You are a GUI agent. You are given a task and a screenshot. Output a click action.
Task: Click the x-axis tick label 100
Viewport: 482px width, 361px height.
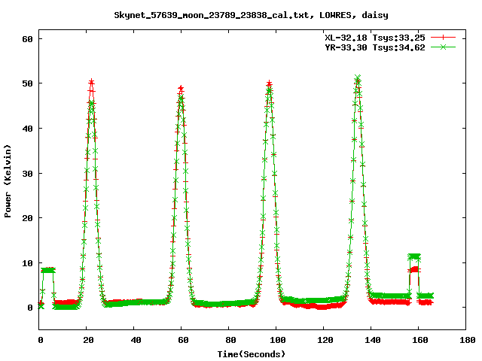pos(278,340)
